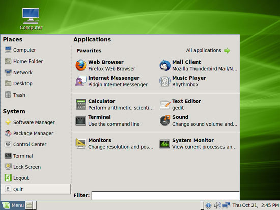The image size is (280, 210).
Task: Open the Calculator icon
Action: 81,104
